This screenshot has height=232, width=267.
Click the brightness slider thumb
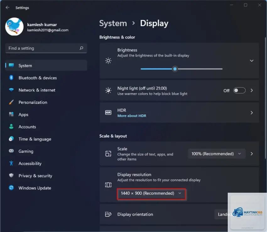[x=175, y=69]
